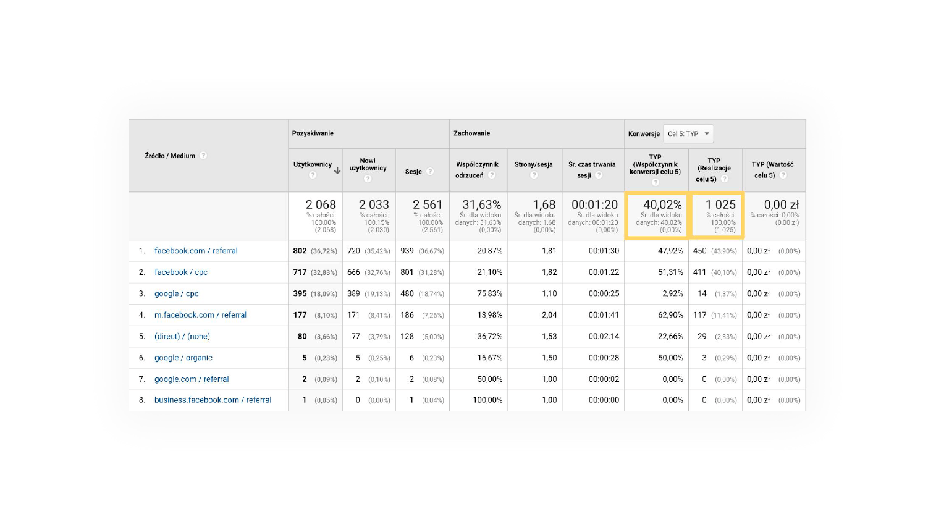The width and height of the screenshot is (936, 530).
Task: Click help icon under Nowi użytkownicy header
Action: pos(368,179)
